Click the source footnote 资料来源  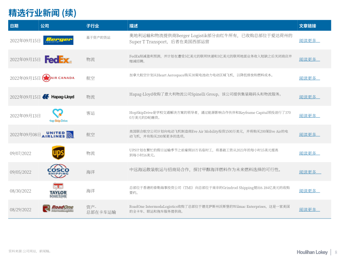[x=30, y=251]
